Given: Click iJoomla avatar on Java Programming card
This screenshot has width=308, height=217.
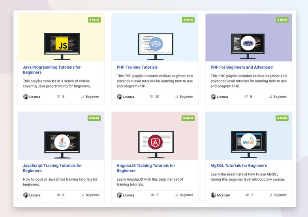Looking at the screenshot, I should click(x=26, y=97).
